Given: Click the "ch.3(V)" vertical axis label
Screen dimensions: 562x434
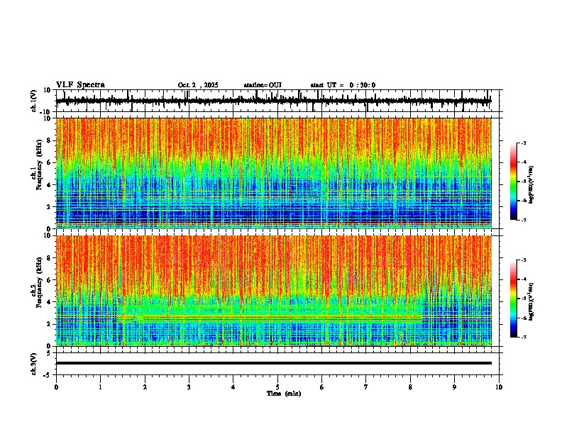Looking at the screenshot, I should (34, 364).
